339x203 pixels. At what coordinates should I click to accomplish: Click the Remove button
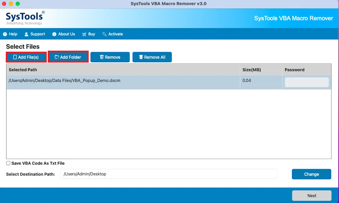[110, 57]
